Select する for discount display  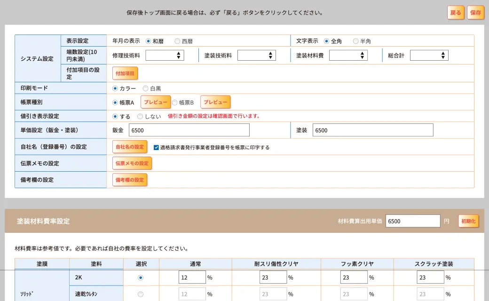pyautogui.click(x=115, y=116)
